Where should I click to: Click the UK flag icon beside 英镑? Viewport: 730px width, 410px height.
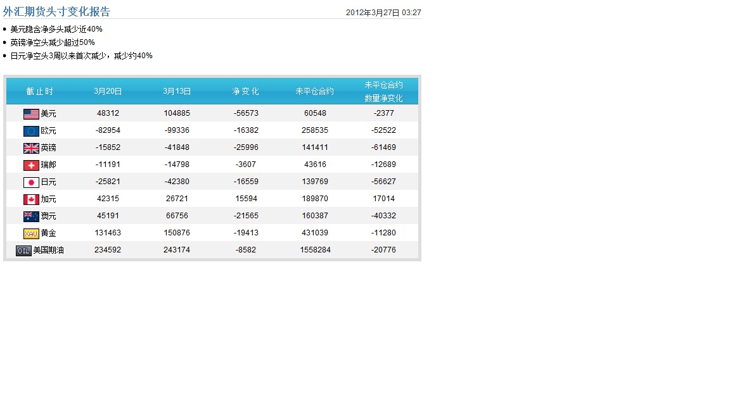(x=31, y=148)
